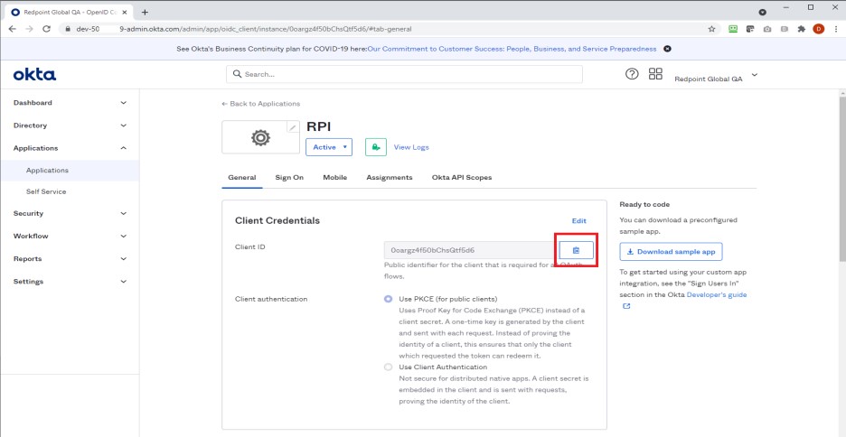Expand the Directory sidebar section
This screenshot has height=437, width=846.
pos(69,126)
